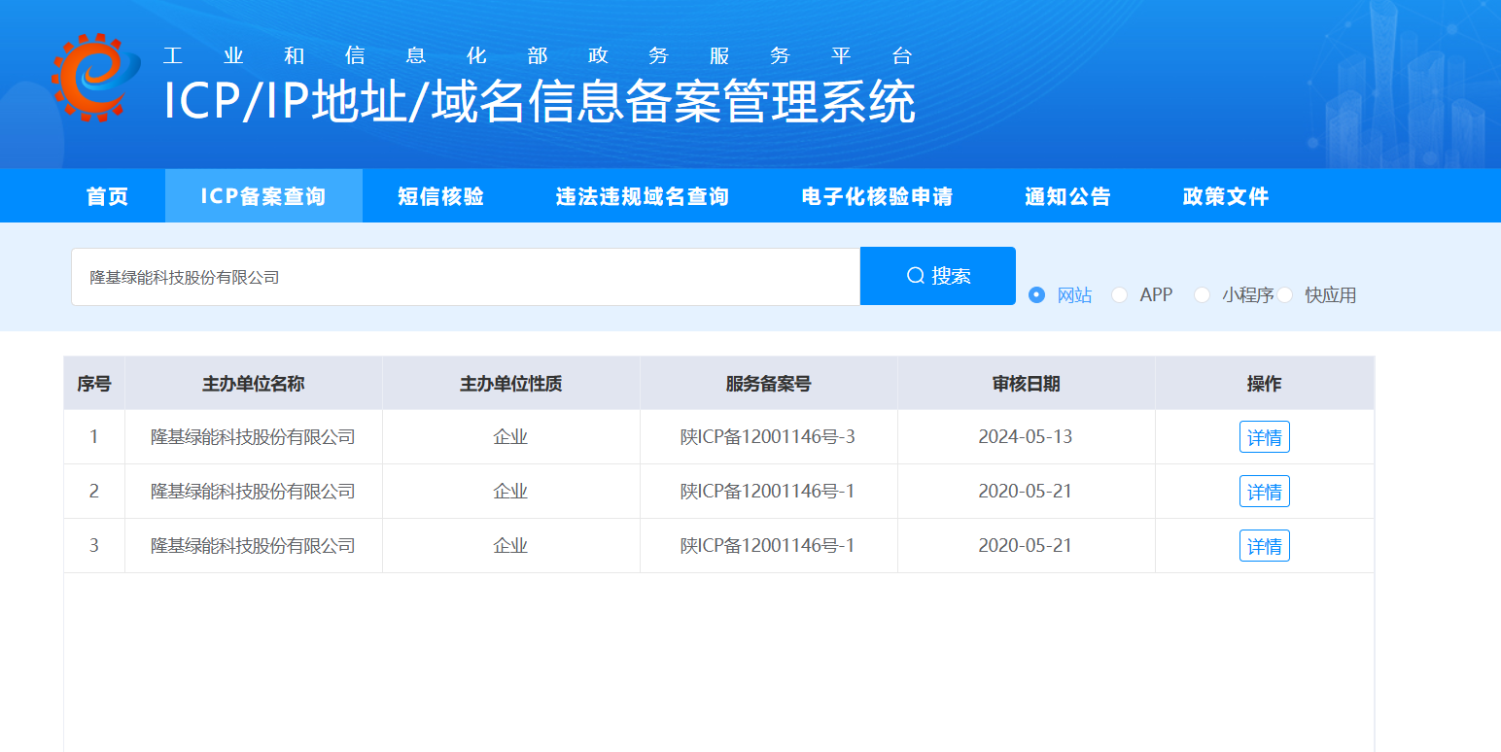Open the 通知公告 tab
Viewport: 1501px width, 752px height.
(x=1067, y=196)
